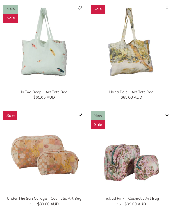Click heart icon for Tickled Pink bag
175x214 pixels.
pyautogui.click(x=167, y=114)
